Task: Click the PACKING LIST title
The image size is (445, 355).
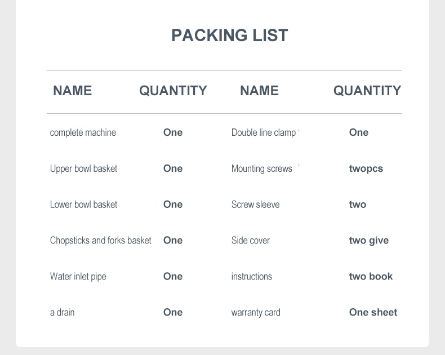Action: coord(230,35)
